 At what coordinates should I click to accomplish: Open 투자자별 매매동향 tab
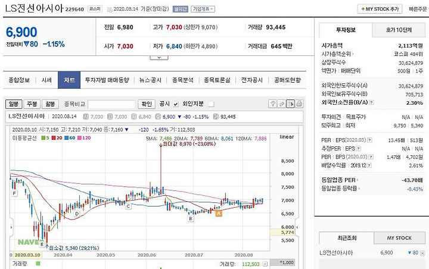(107, 80)
